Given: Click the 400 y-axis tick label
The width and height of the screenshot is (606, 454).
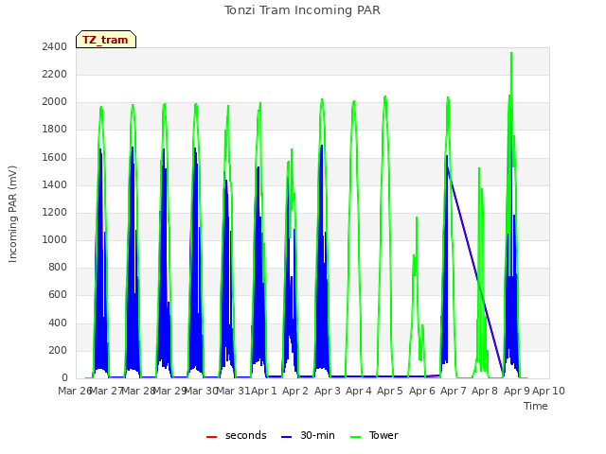Looking at the screenshot, I should tap(58, 323).
